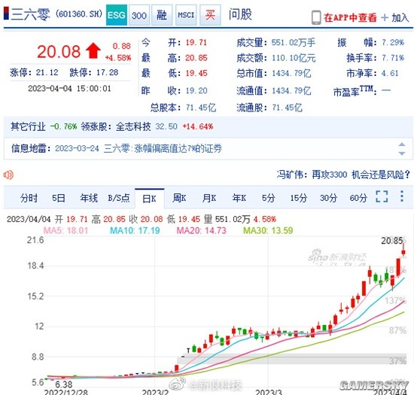
Task: Click the current price 20.08
Action: tap(59, 51)
